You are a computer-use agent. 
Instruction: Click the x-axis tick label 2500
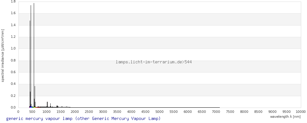[x=89, y=112]
